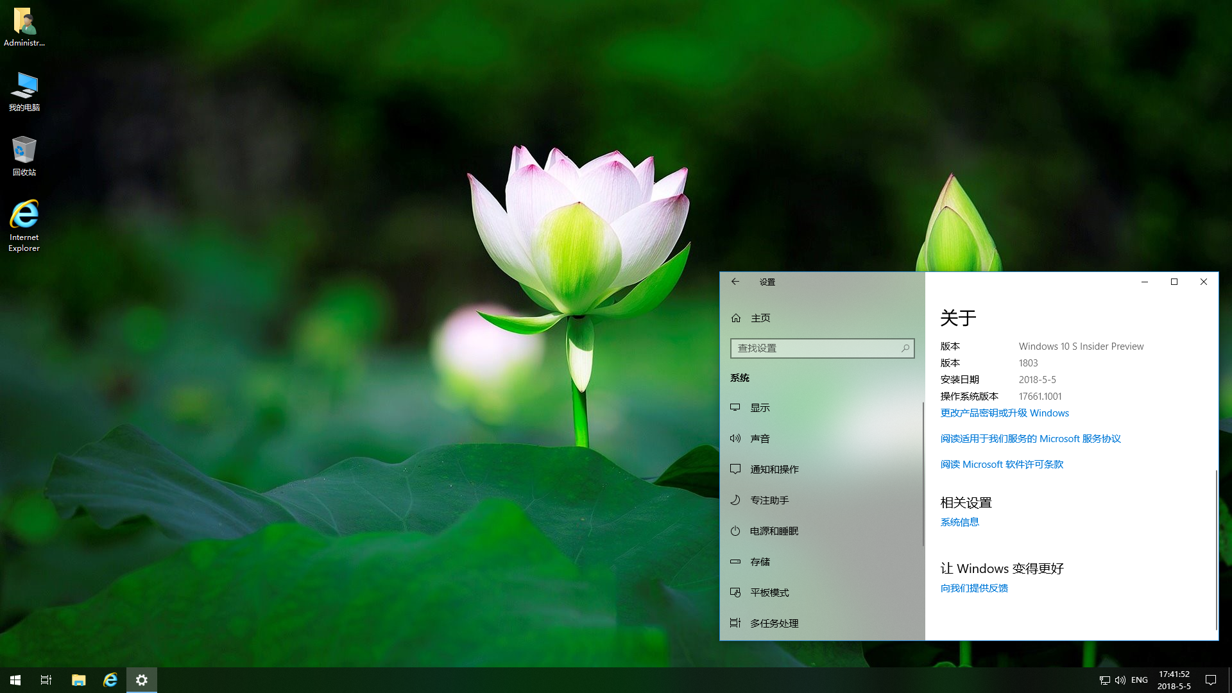Open the 存储 settings page
This screenshot has width=1232, height=693.
[821, 561]
